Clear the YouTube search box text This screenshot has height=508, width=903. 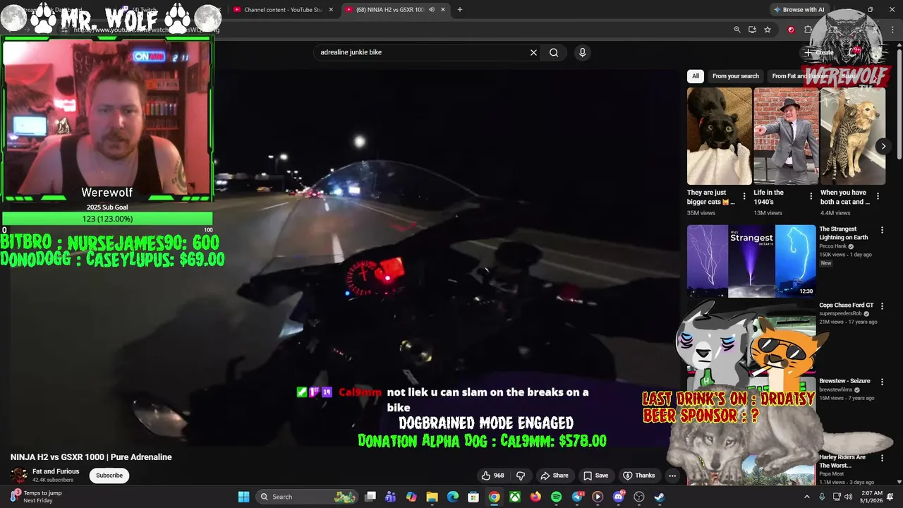533,52
